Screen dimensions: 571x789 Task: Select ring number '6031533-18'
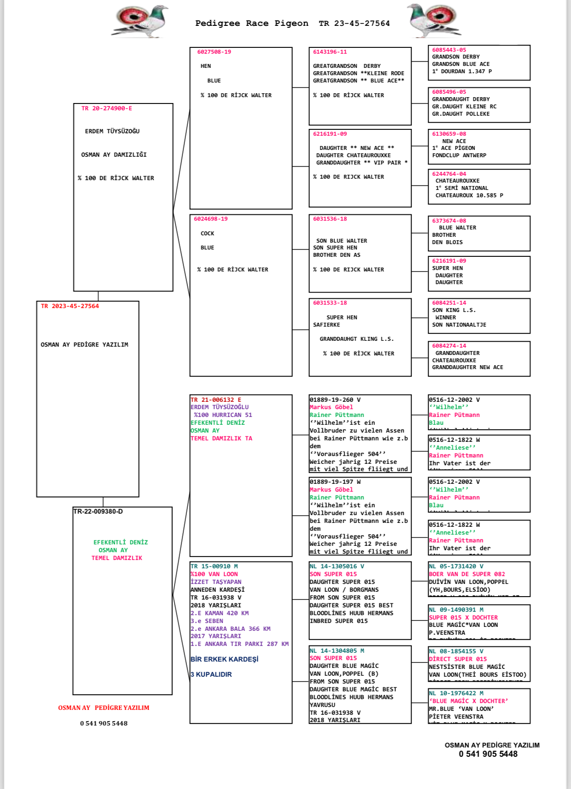click(x=330, y=303)
